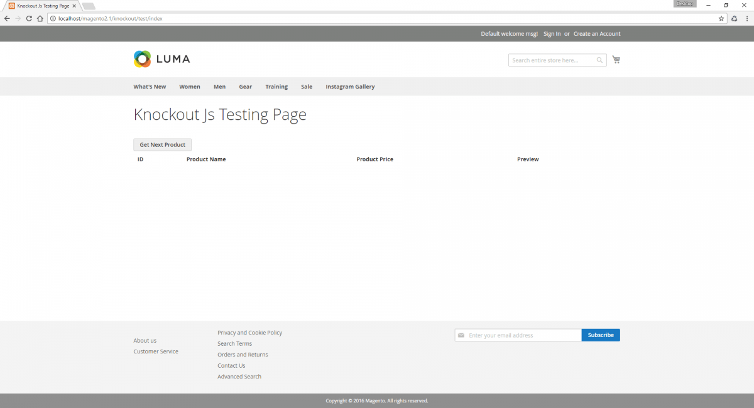Reload the page with the refresh icon

click(x=29, y=18)
